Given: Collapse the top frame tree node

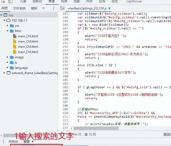Looking at the screenshot, I should pyautogui.click(x=1, y=15).
